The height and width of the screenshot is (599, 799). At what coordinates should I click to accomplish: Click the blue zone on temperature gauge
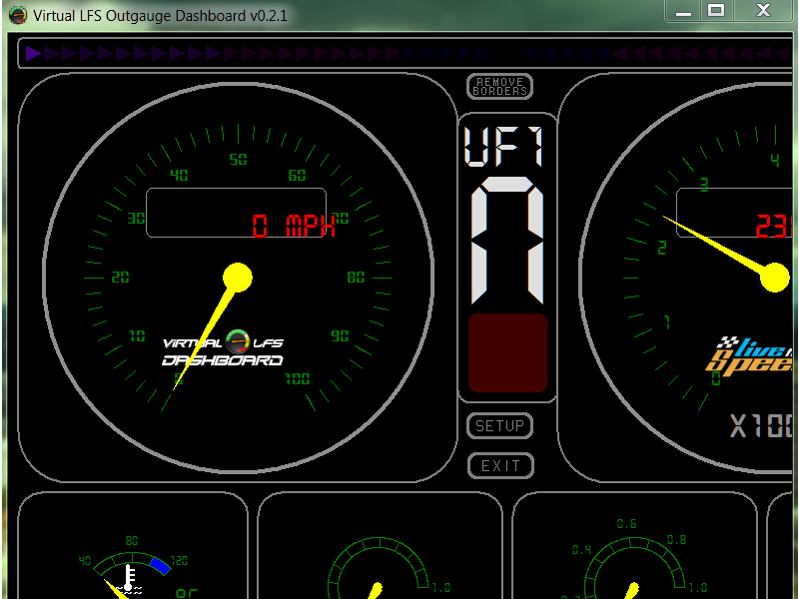[x=160, y=566]
